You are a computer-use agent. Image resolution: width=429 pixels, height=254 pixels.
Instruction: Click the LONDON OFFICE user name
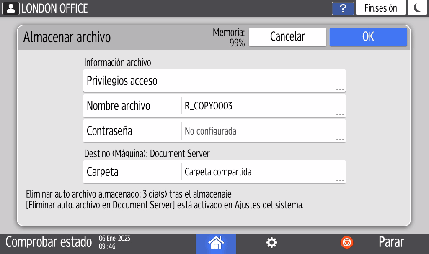click(x=55, y=8)
